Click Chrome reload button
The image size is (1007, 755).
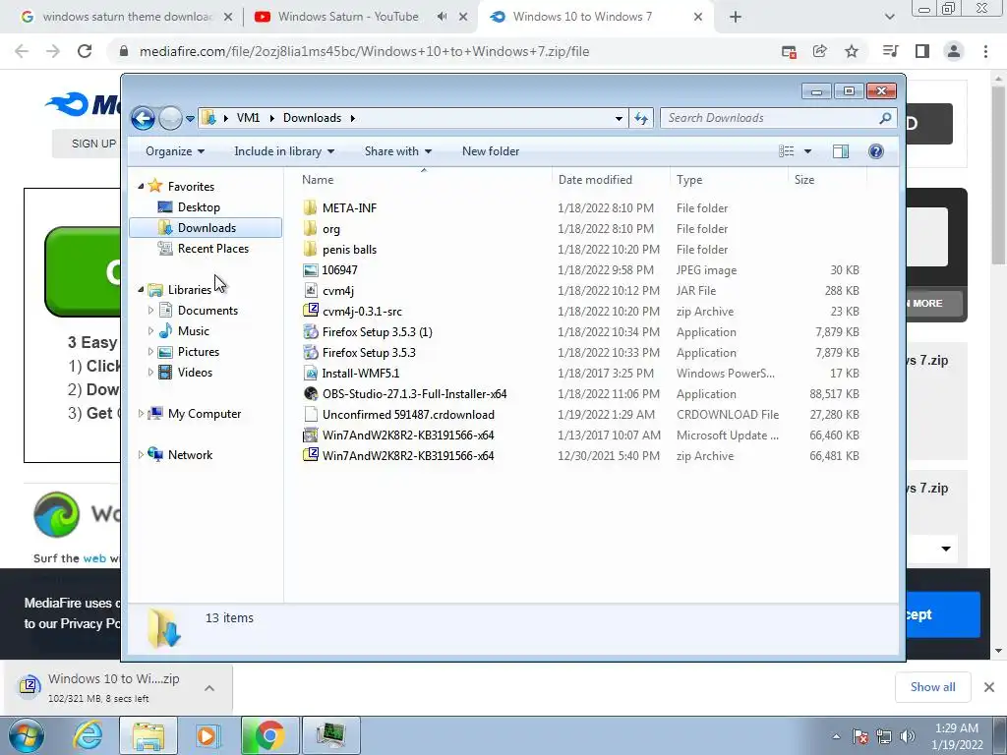[x=85, y=51]
